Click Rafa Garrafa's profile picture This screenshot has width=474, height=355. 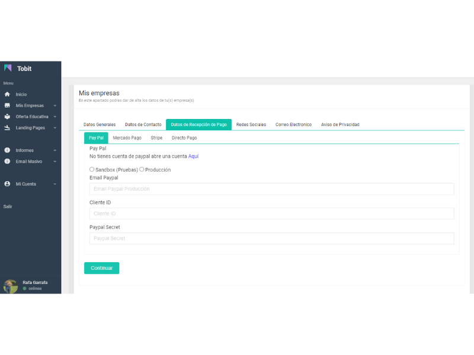coord(11,286)
